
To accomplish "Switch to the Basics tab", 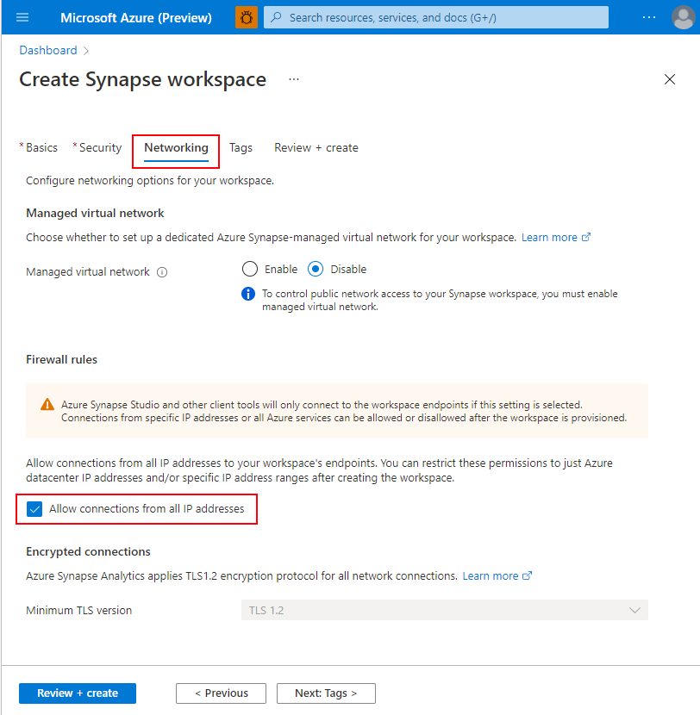I will pyautogui.click(x=41, y=148).
